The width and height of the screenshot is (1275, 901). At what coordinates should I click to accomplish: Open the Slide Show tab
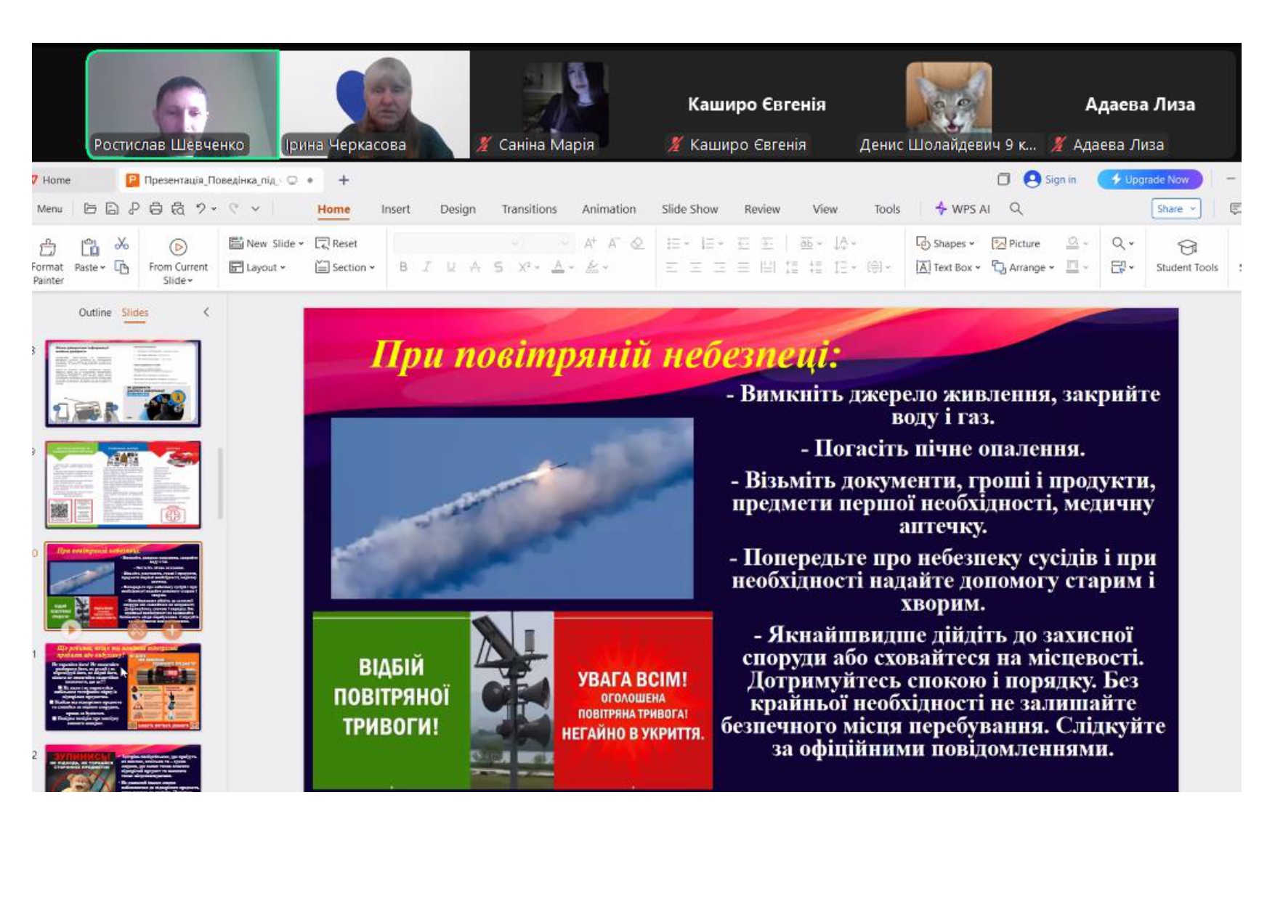(689, 209)
